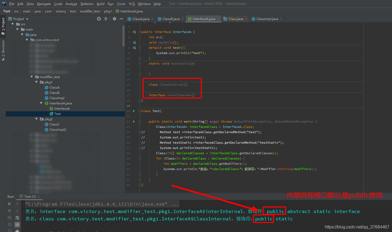Close the ClassB.java tab
This screenshot has width=392, height=232.
pyautogui.click(x=183, y=19)
